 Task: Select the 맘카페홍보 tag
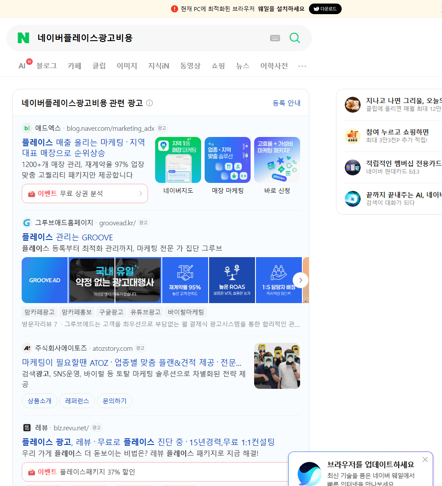point(76,312)
